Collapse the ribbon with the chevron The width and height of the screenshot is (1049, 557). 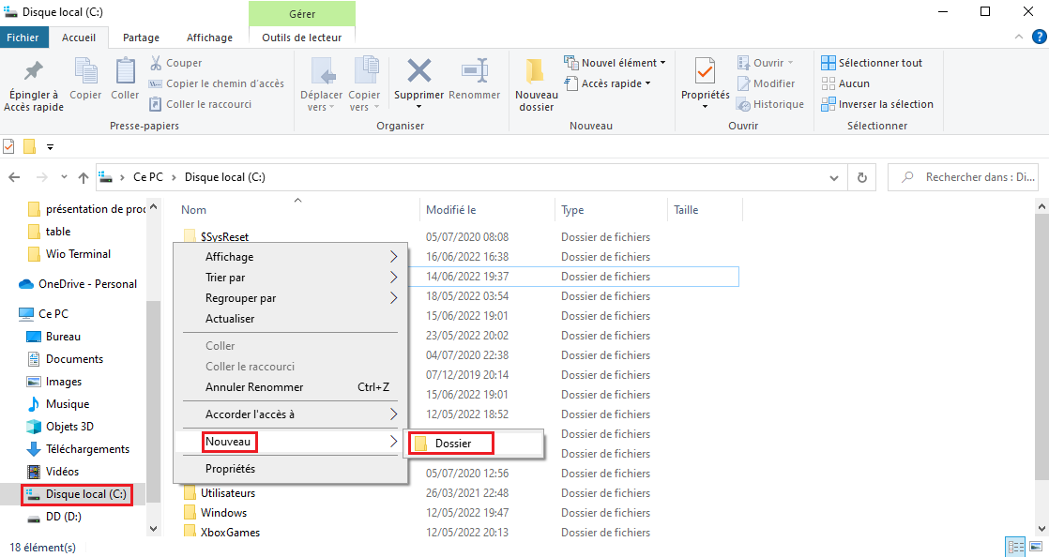(x=1019, y=37)
